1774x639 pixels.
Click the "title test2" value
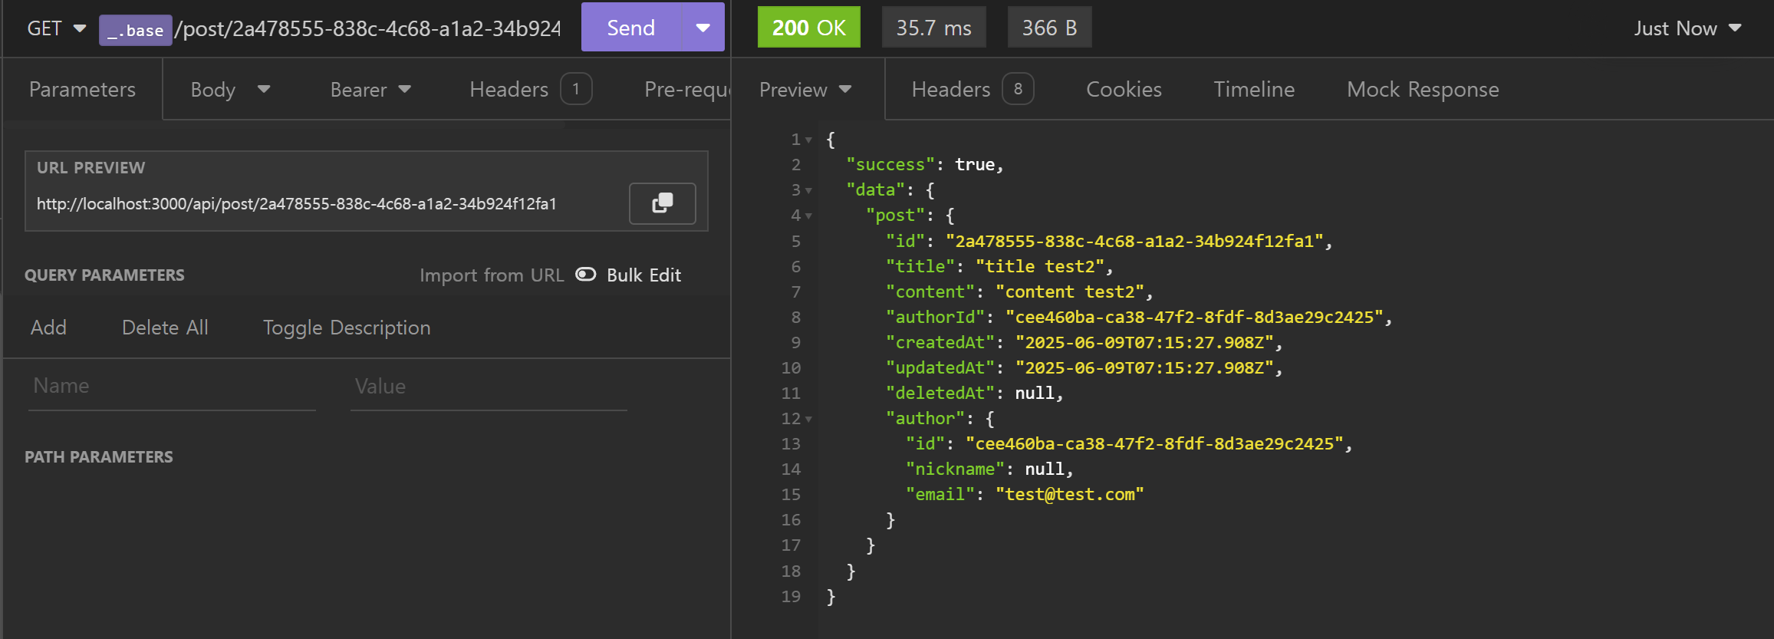(1039, 266)
